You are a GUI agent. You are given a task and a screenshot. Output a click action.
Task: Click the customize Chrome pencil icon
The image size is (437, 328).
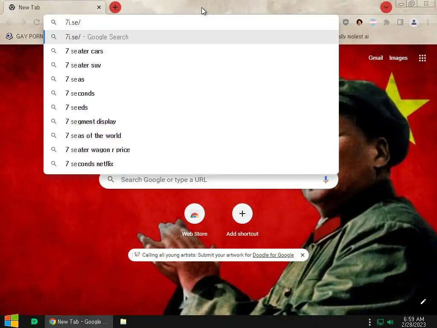[423, 302]
